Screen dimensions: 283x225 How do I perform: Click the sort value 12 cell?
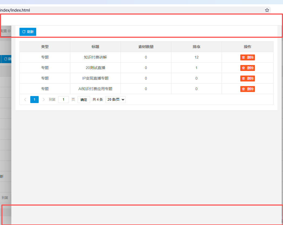pos(197,57)
